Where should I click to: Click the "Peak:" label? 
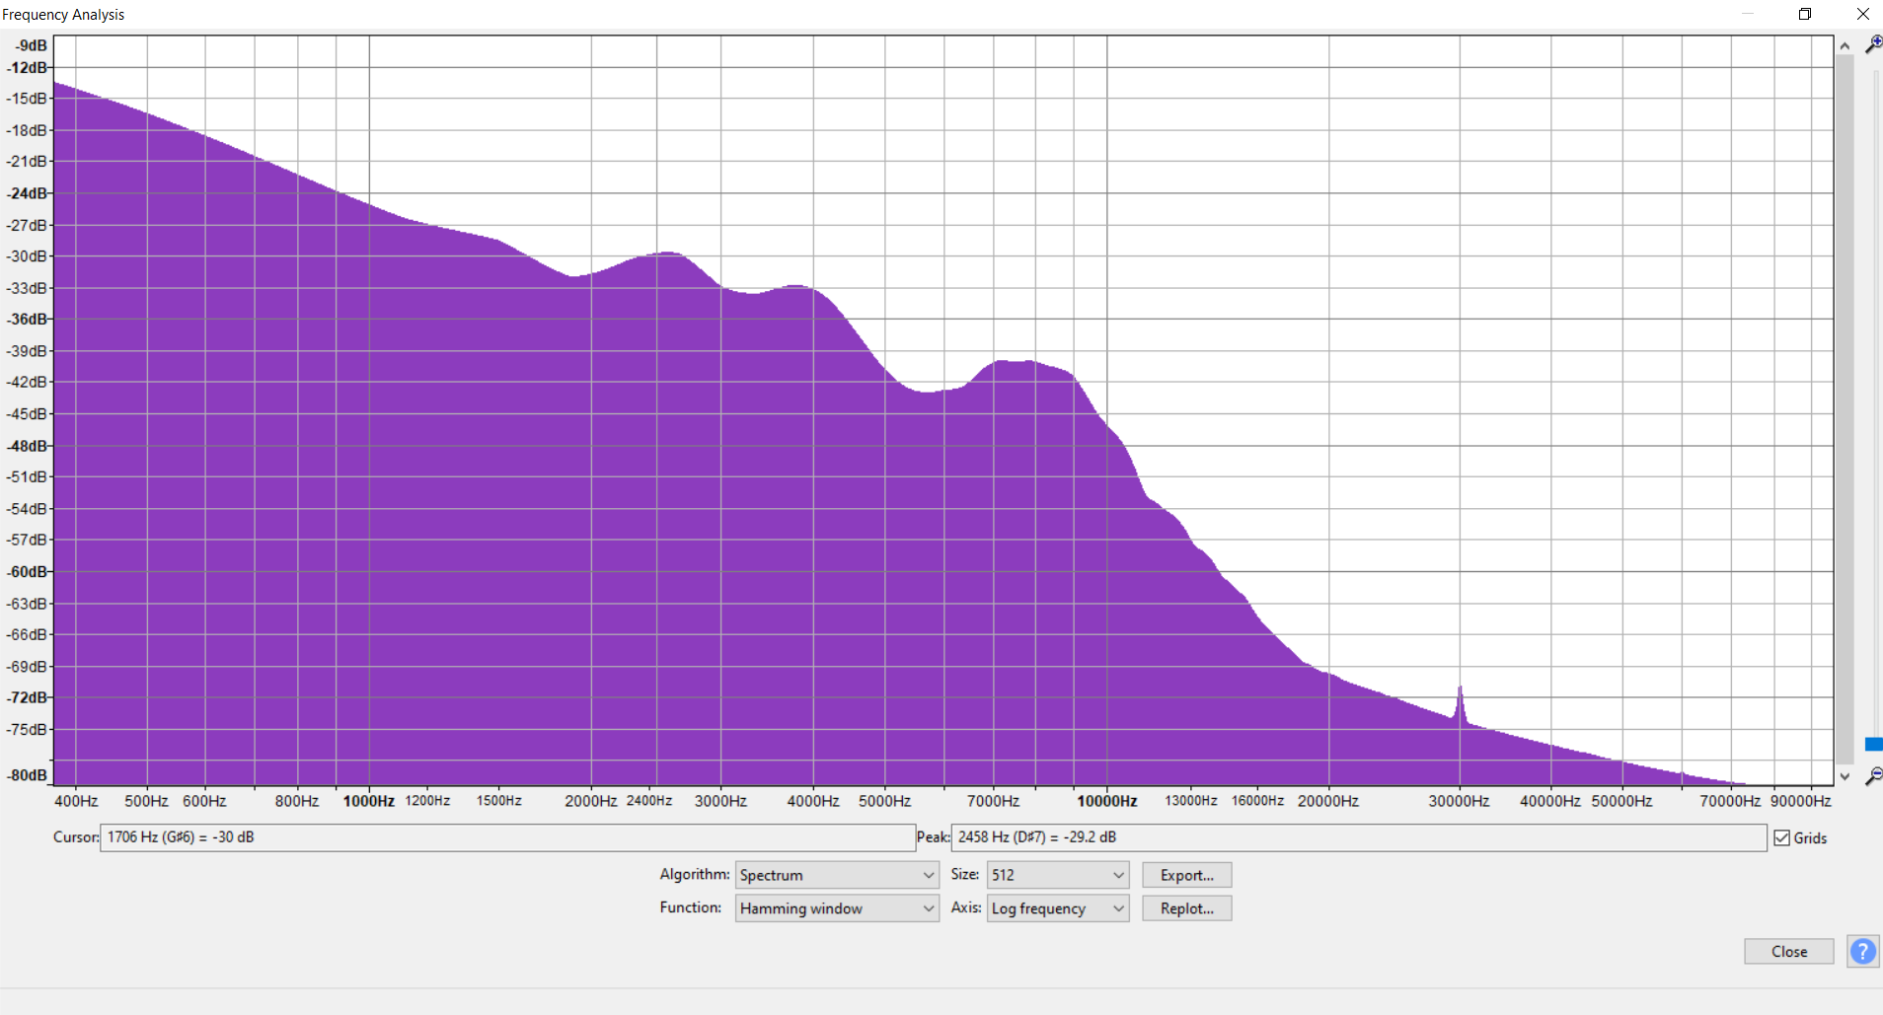click(x=934, y=837)
